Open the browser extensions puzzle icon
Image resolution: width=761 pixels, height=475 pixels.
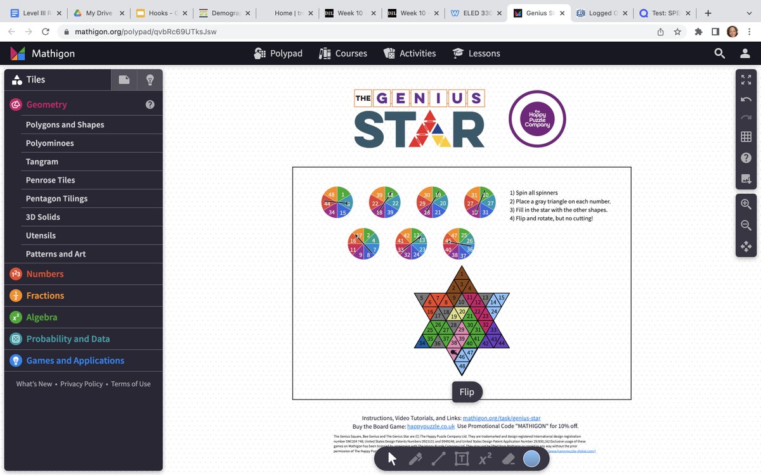click(x=699, y=32)
